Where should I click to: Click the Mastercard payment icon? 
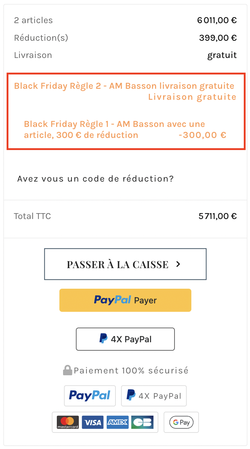[67, 423]
